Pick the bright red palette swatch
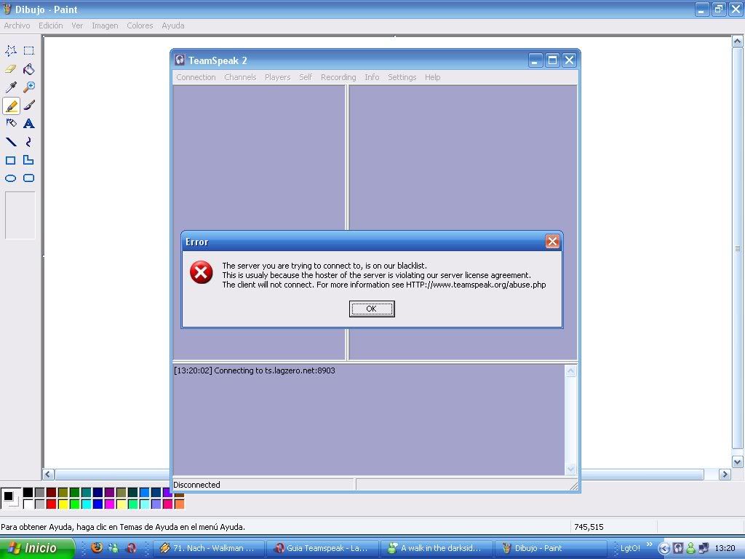The image size is (745, 559). coord(52,504)
